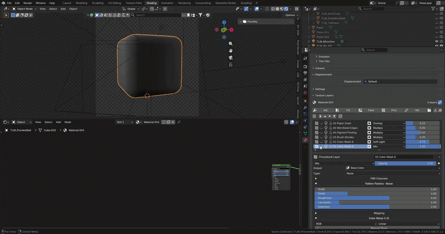The image size is (445, 234).
Task: Click the Adj layer add button
Action: [323, 111]
